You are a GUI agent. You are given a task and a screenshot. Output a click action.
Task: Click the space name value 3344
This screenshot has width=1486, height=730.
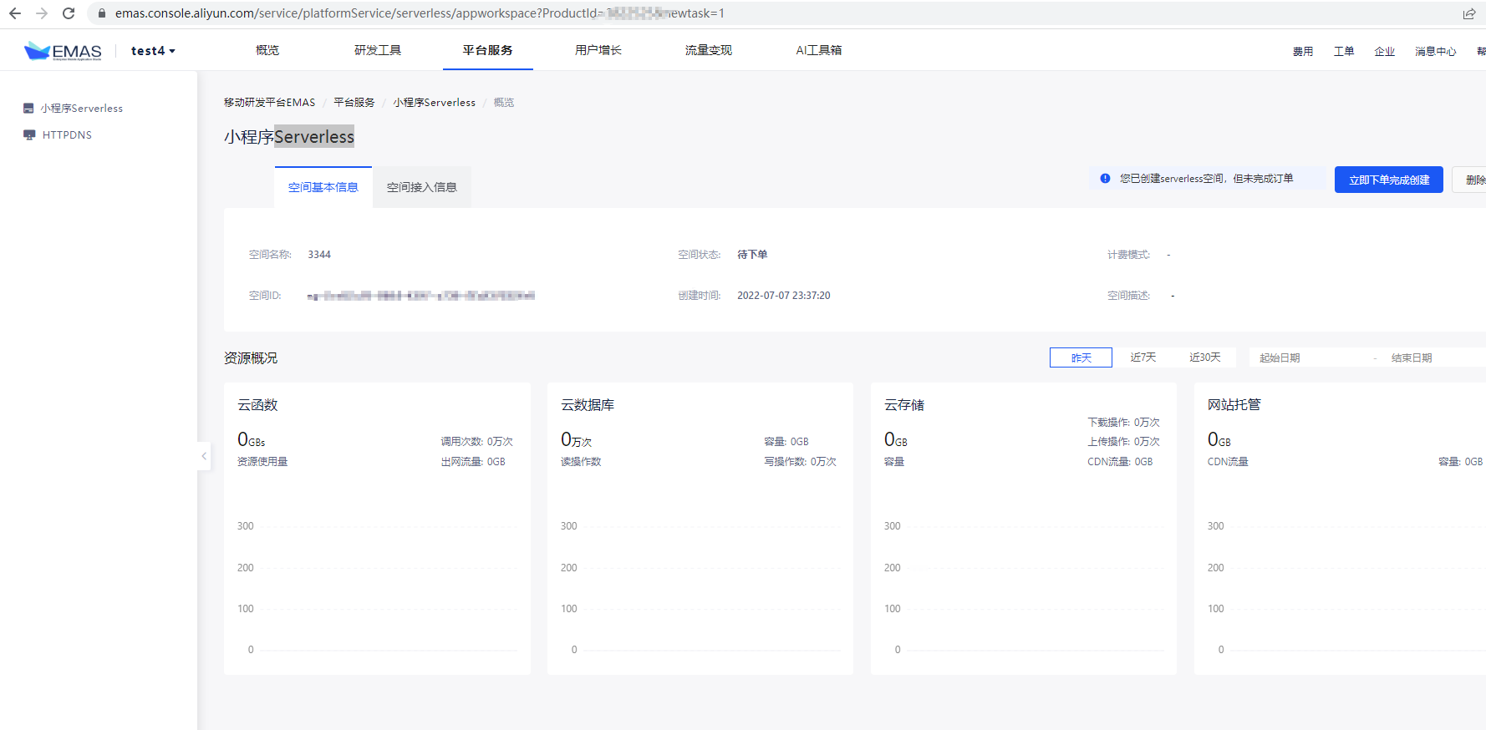(319, 255)
